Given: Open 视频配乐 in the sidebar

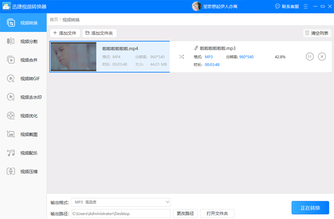Looking at the screenshot, I should 23,153.
